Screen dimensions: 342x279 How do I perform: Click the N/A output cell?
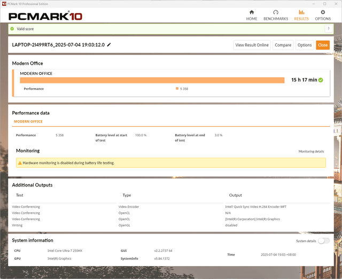pyautogui.click(x=228, y=213)
